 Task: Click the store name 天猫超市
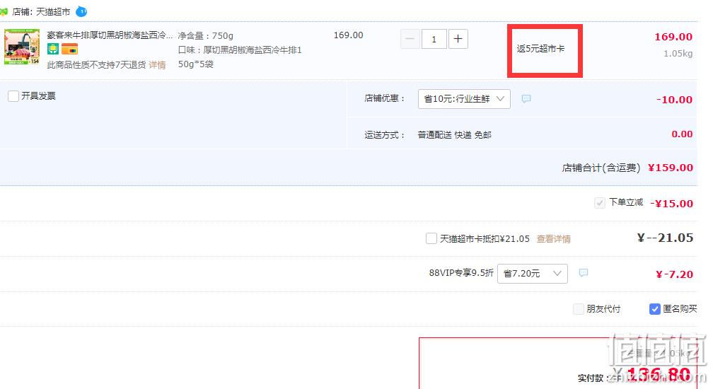pyautogui.click(x=53, y=12)
